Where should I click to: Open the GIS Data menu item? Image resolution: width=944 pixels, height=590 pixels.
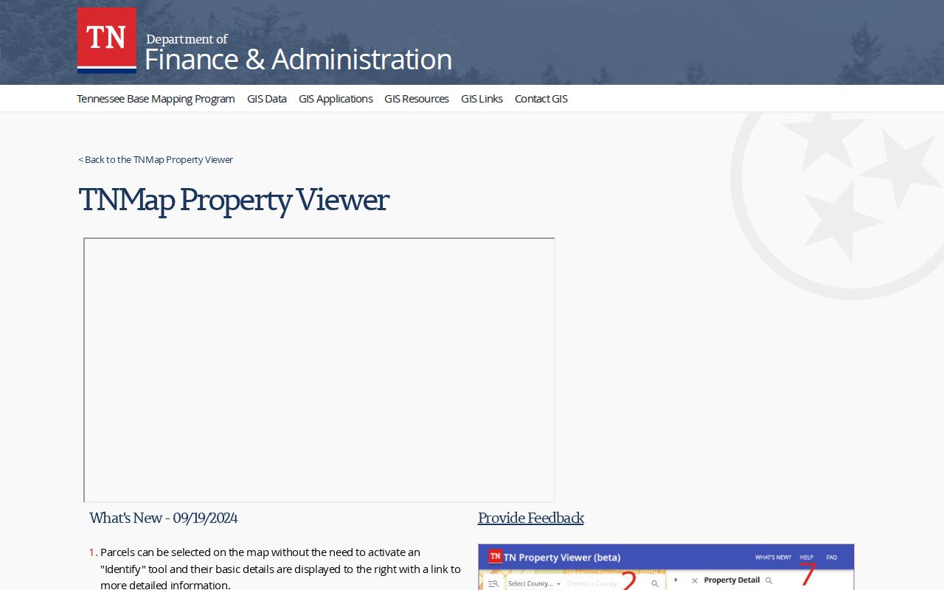pyautogui.click(x=267, y=99)
